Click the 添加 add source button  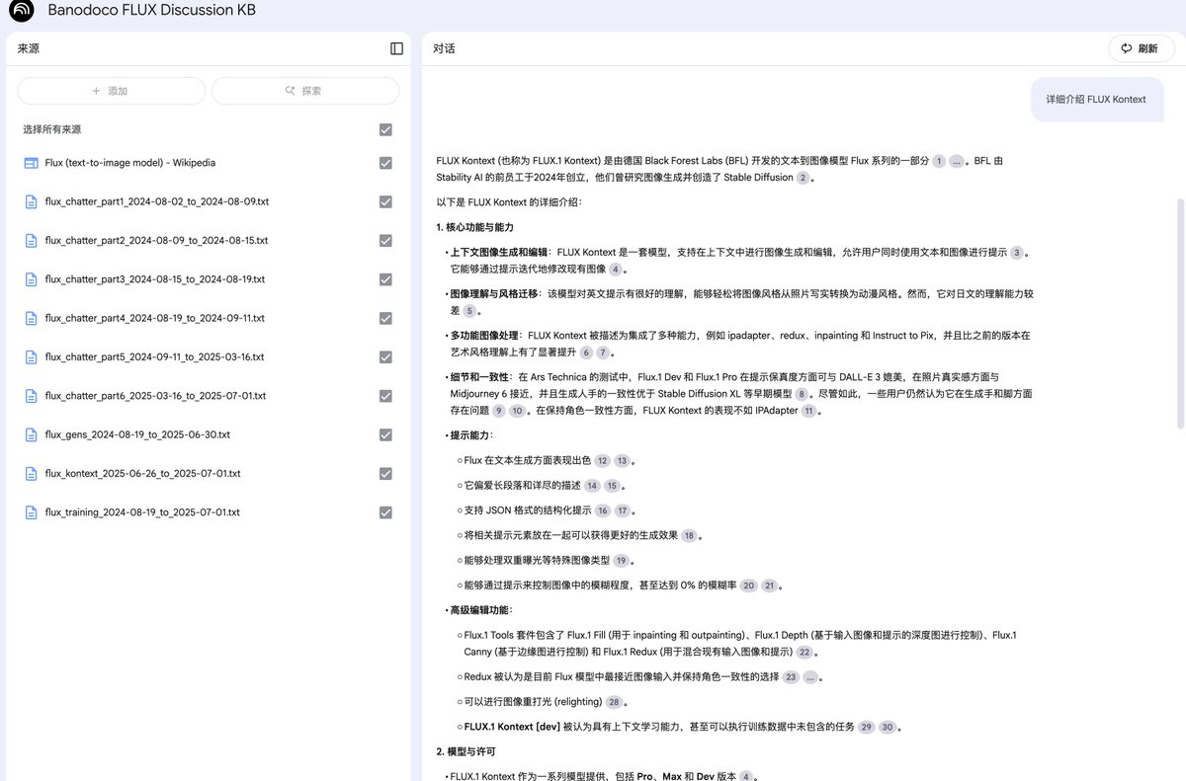(111, 91)
